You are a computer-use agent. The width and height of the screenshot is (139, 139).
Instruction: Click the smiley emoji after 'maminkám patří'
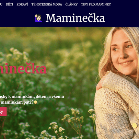[36, 102]
